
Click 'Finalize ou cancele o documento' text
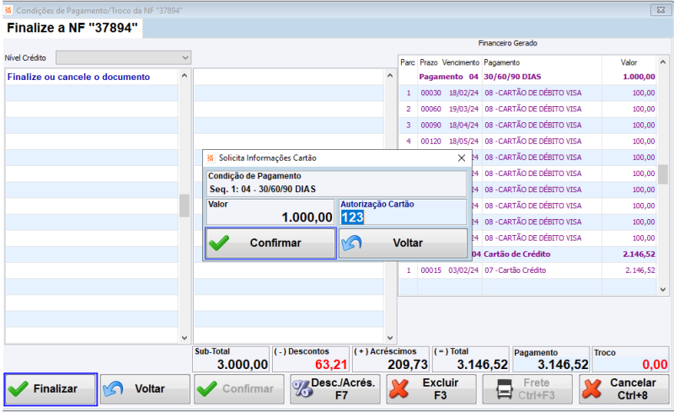[x=78, y=77]
